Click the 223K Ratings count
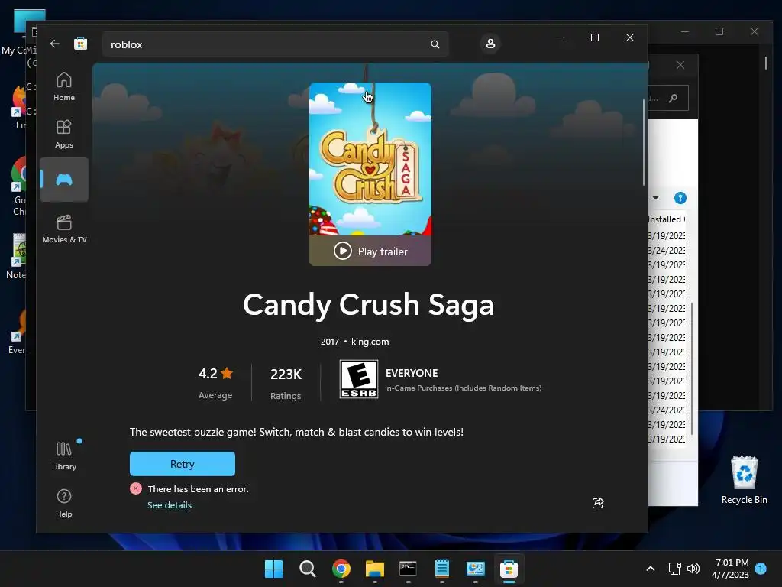 (x=286, y=384)
